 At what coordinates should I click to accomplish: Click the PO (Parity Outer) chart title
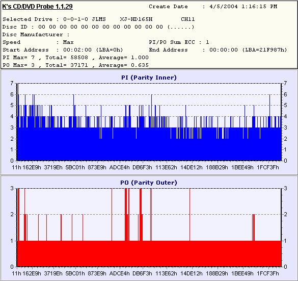pos(149,183)
